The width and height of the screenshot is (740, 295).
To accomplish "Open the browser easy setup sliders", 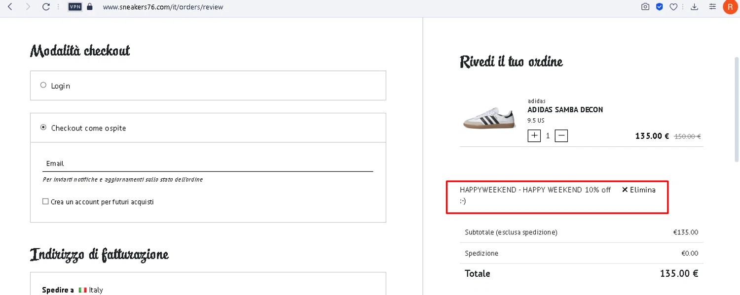I will [x=712, y=7].
